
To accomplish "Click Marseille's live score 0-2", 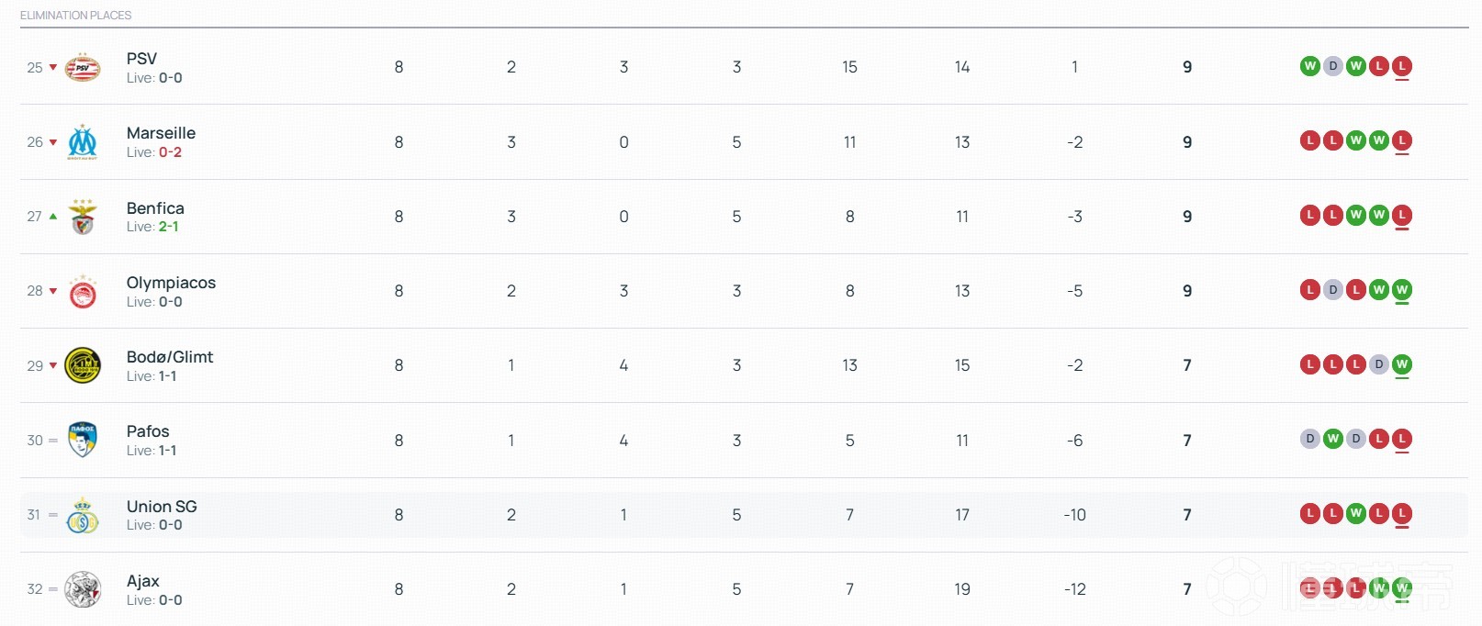I will tap(170, 152).
